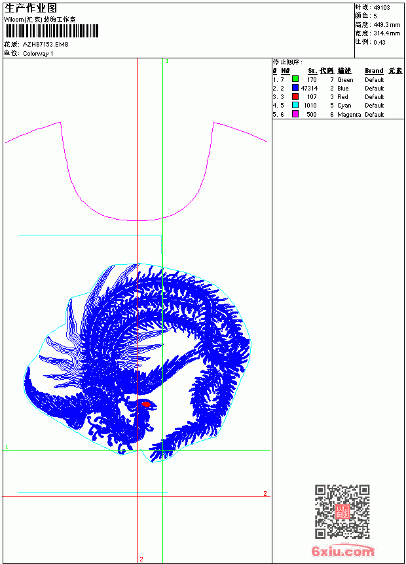
Task: Click the red stamp inside QR code
Action: [x=342, y=512]
